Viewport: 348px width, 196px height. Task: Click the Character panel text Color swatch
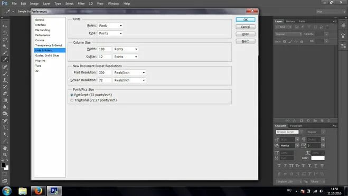(318, 158)
